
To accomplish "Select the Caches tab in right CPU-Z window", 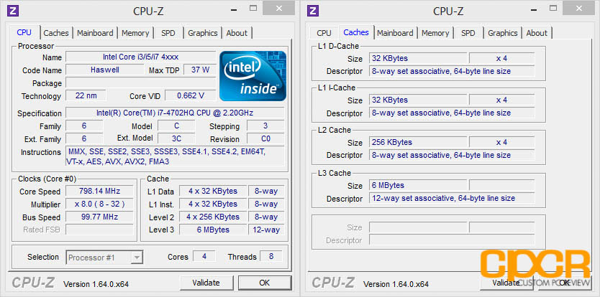I will click(356, 32).
